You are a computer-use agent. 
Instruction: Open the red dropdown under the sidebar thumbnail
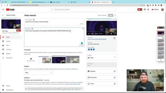pos(18,30)
